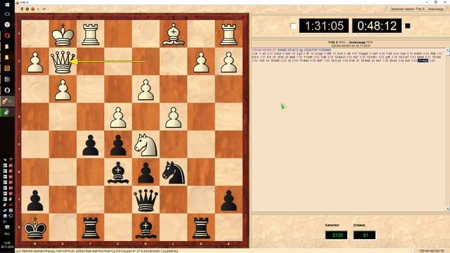Pick the black rook on f8
Screen dimensions: 450x253
pos(91,228)
